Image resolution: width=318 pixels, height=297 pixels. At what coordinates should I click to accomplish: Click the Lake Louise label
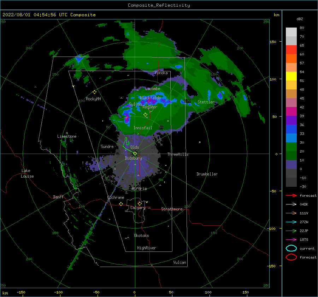[x=27, y=173]
